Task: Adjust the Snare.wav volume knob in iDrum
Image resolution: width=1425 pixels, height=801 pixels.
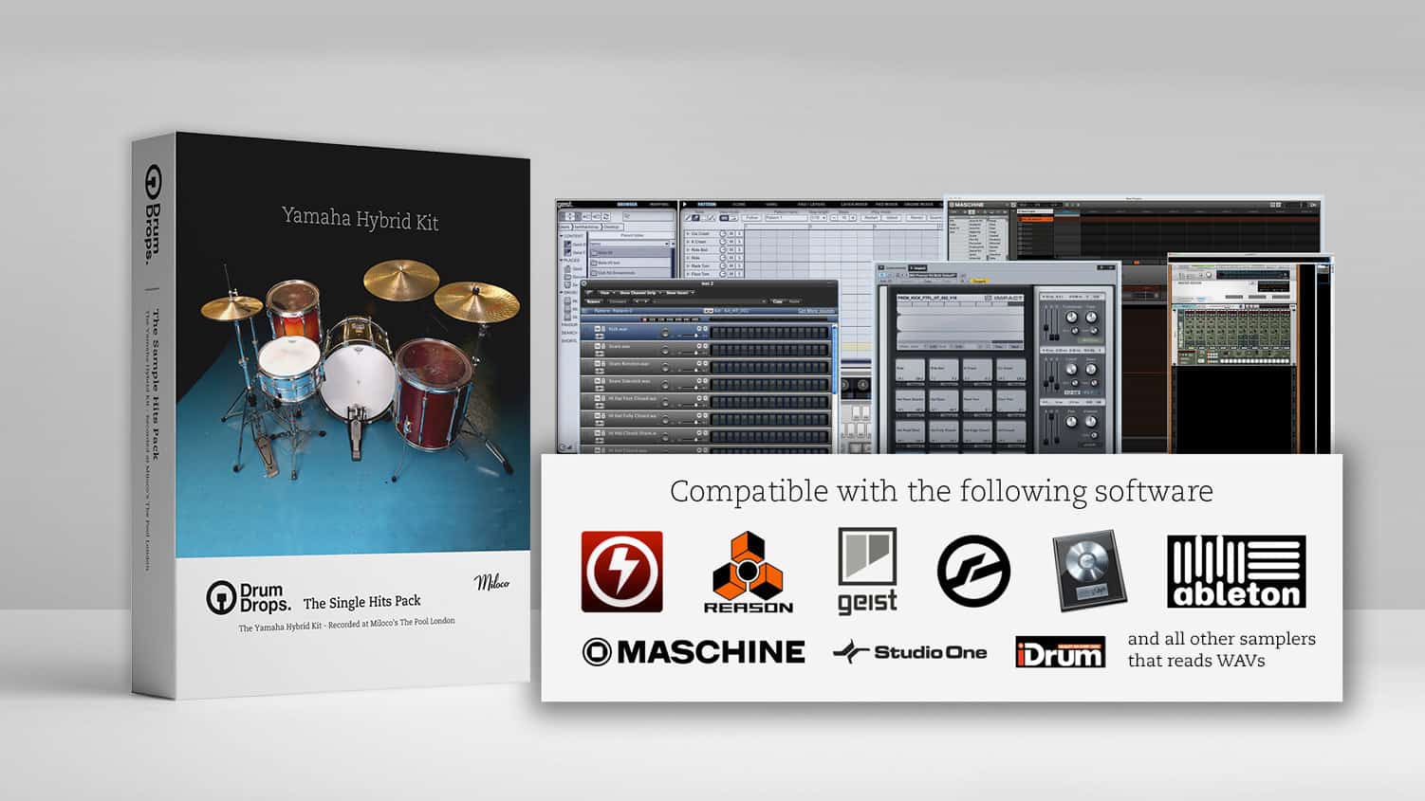Action: (665, 351)
